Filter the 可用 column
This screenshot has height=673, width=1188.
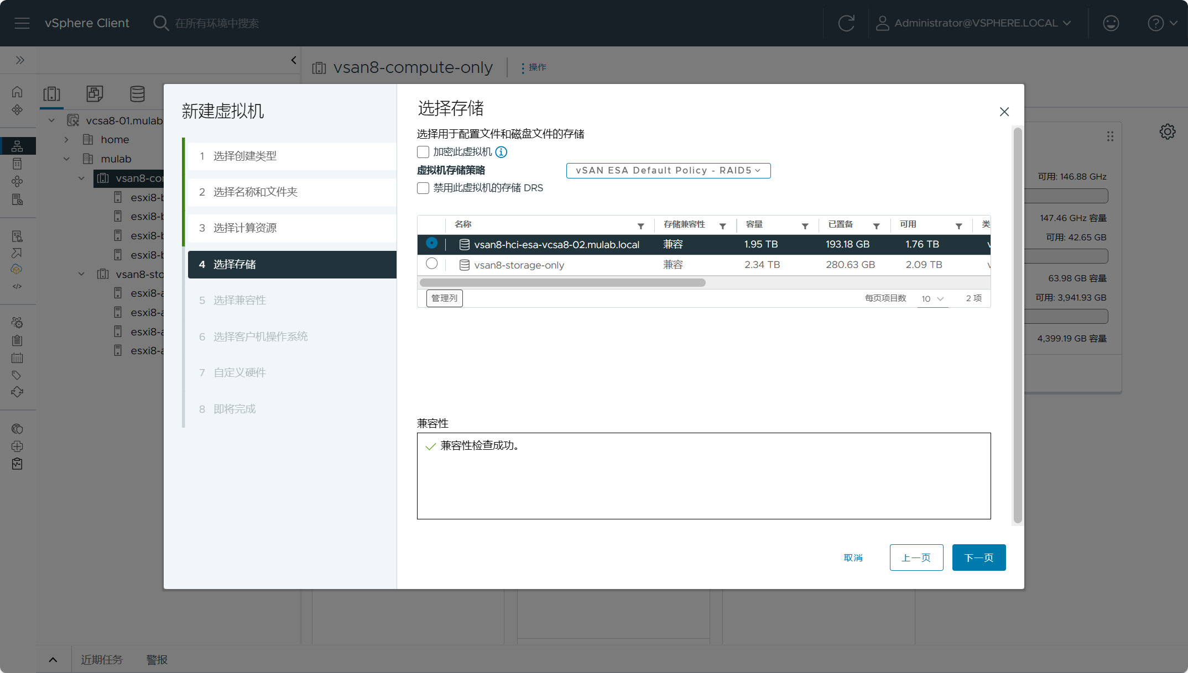coord(958,226)
